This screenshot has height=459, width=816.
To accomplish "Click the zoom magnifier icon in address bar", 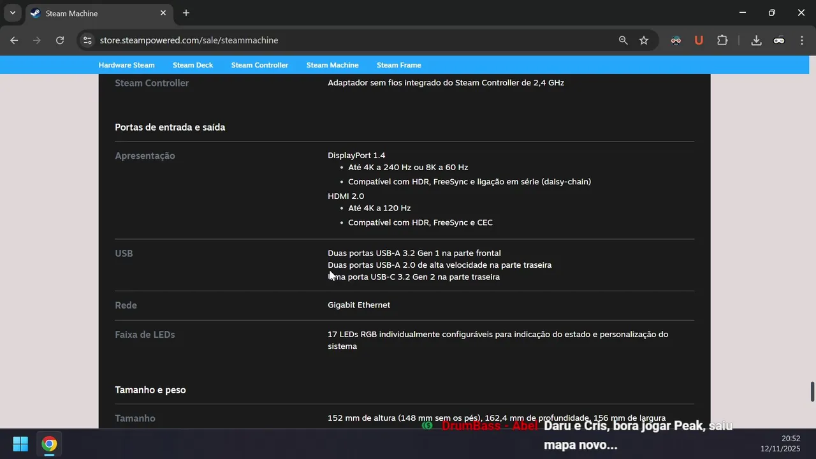I will coord(623,40).
